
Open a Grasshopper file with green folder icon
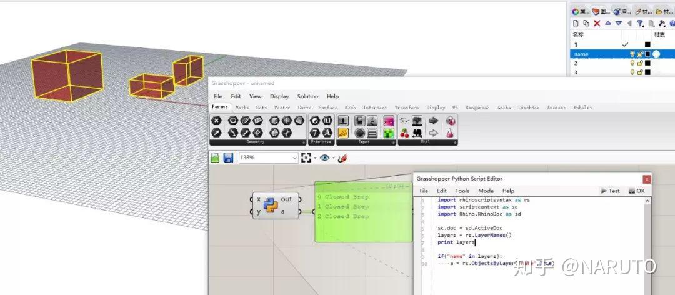[215, 157]
